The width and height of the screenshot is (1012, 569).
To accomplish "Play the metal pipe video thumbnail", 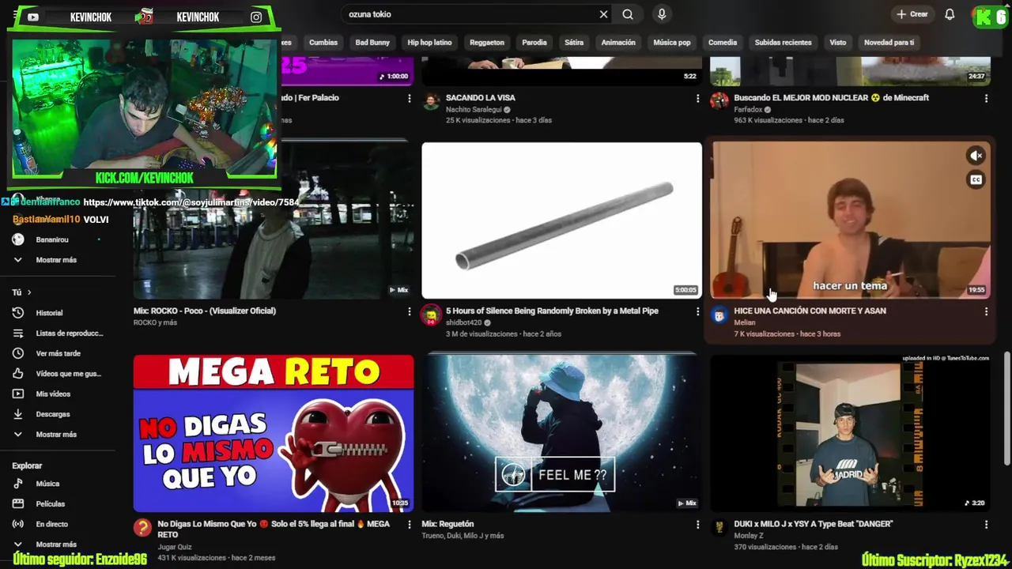I will (561, 220).
